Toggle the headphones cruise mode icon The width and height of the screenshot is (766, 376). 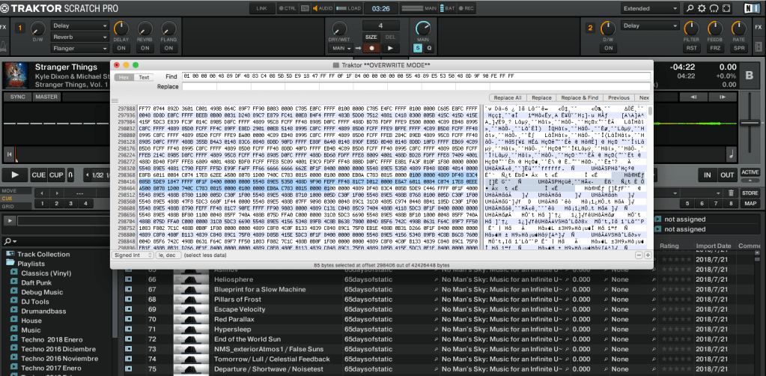[714, 8]
